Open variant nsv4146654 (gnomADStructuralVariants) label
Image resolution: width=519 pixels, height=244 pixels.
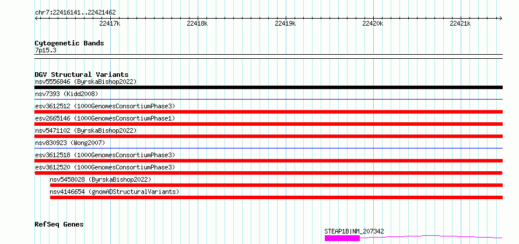[114, 192]
